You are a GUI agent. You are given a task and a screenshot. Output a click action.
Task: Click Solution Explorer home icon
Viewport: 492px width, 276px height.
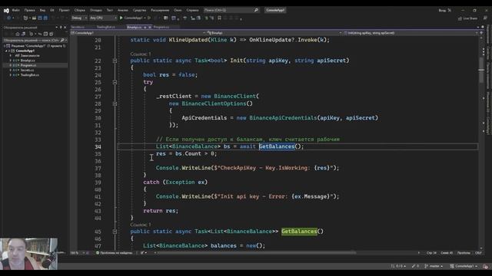point(18,34)
